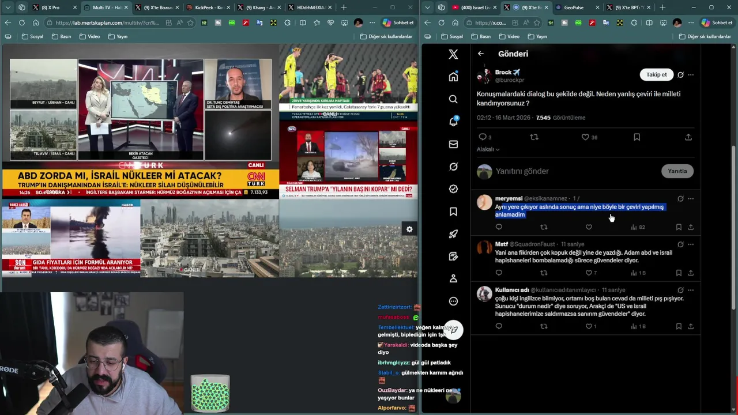
Task: Click the X logo in sidebar
Action: [x=453, y=54]
